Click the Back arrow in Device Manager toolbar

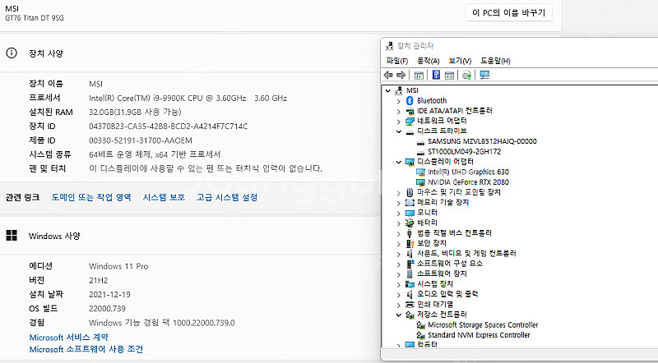pos(388,75)
